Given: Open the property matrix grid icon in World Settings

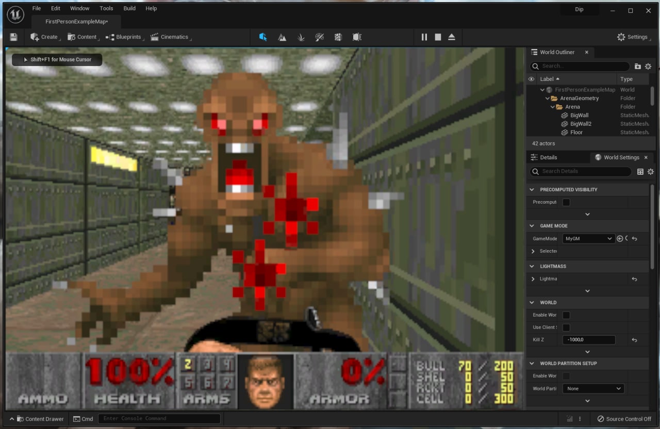Looking at the screenshot, I should pos(640,172).
